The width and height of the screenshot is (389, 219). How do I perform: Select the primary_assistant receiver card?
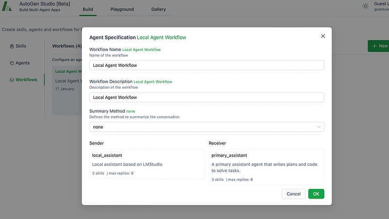tap(266, 167)
